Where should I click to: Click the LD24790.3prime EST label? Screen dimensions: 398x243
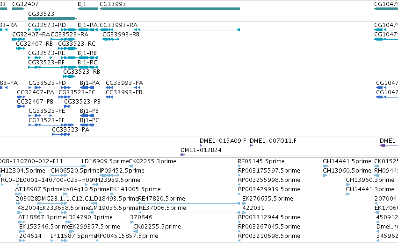pyautogui.click(x=89, y=218)
